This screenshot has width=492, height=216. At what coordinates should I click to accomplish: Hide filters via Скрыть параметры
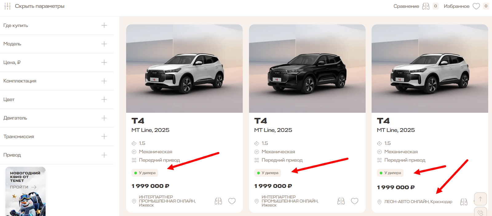[x=40, y=6]
